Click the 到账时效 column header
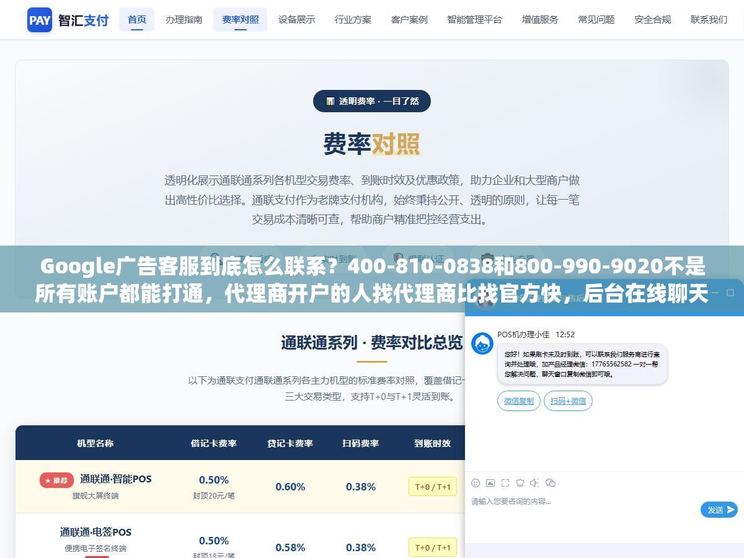 coord(433,443)
